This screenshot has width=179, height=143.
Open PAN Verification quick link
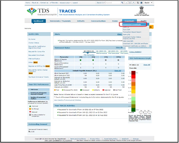(x=34, y=59)
